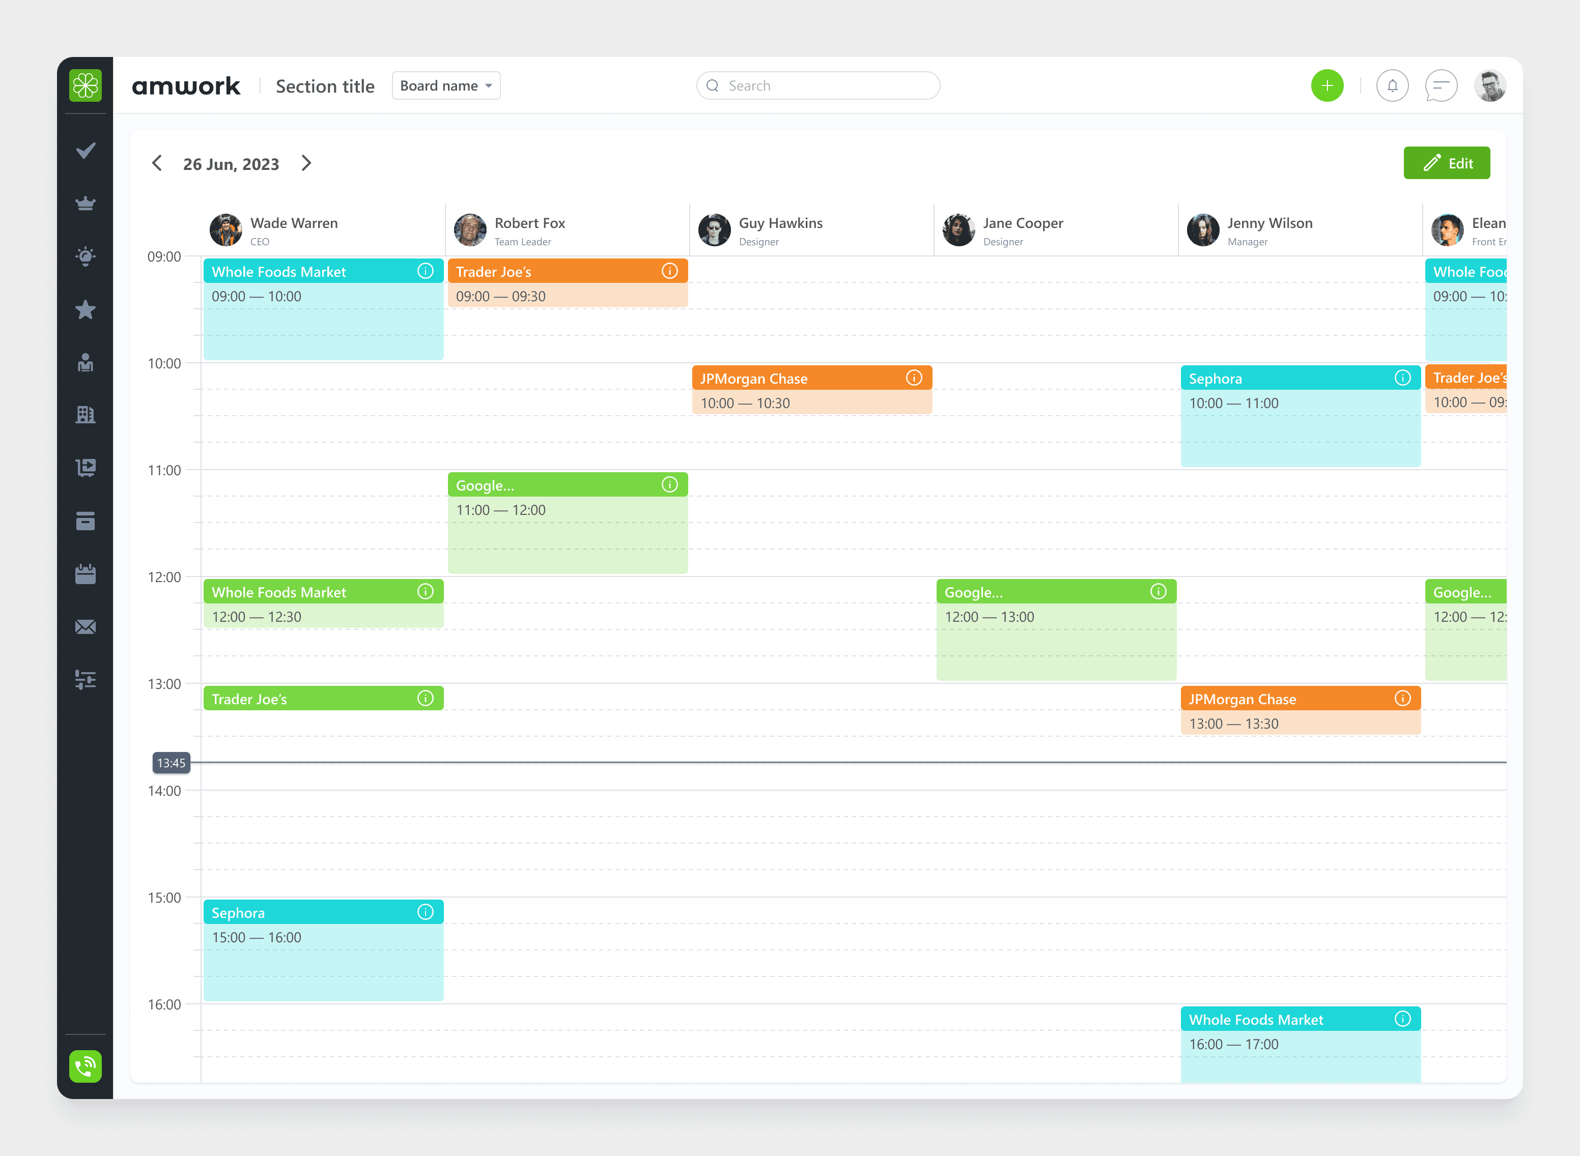Image resolution: width=1580 pixels, height=1156 pixels.
Task: Open the chat messages icon
Action: click(1441, 86)
